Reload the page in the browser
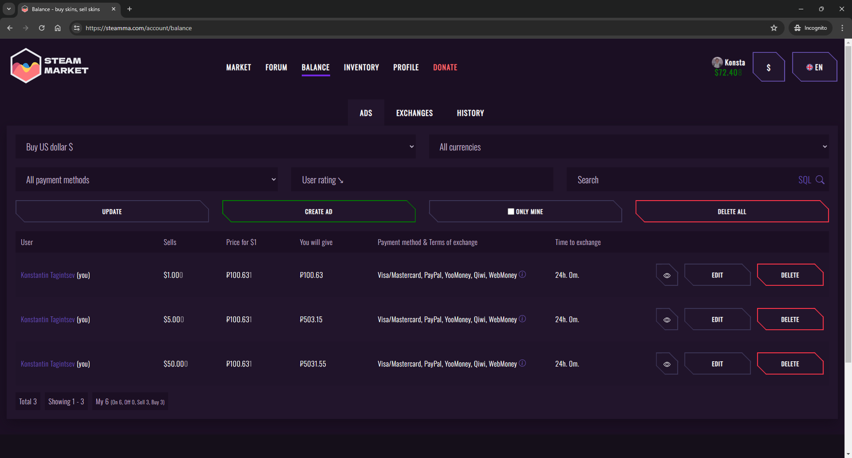The height and width of the screenshot is (458, 852). pyautogui.click(x=42, y=28)
